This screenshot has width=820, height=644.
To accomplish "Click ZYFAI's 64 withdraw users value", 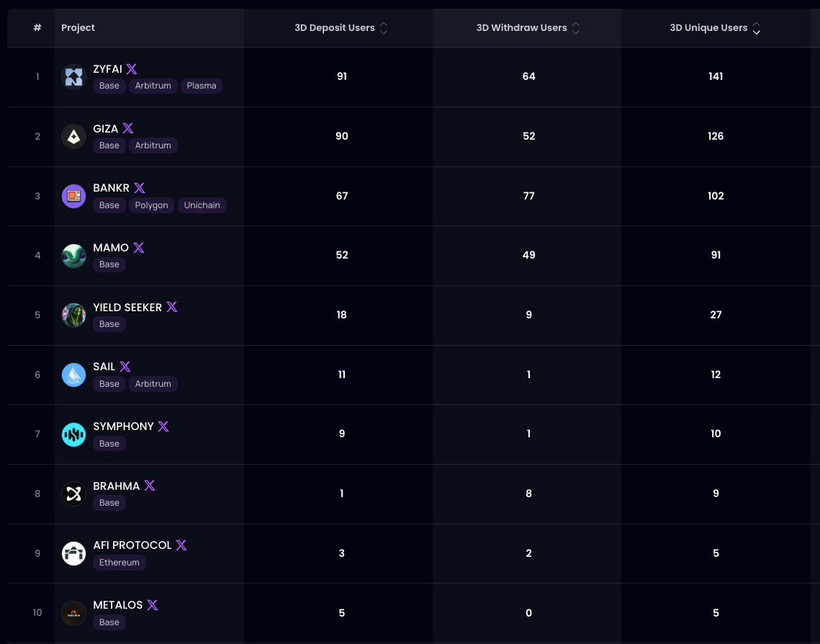I will coord(528,76).
